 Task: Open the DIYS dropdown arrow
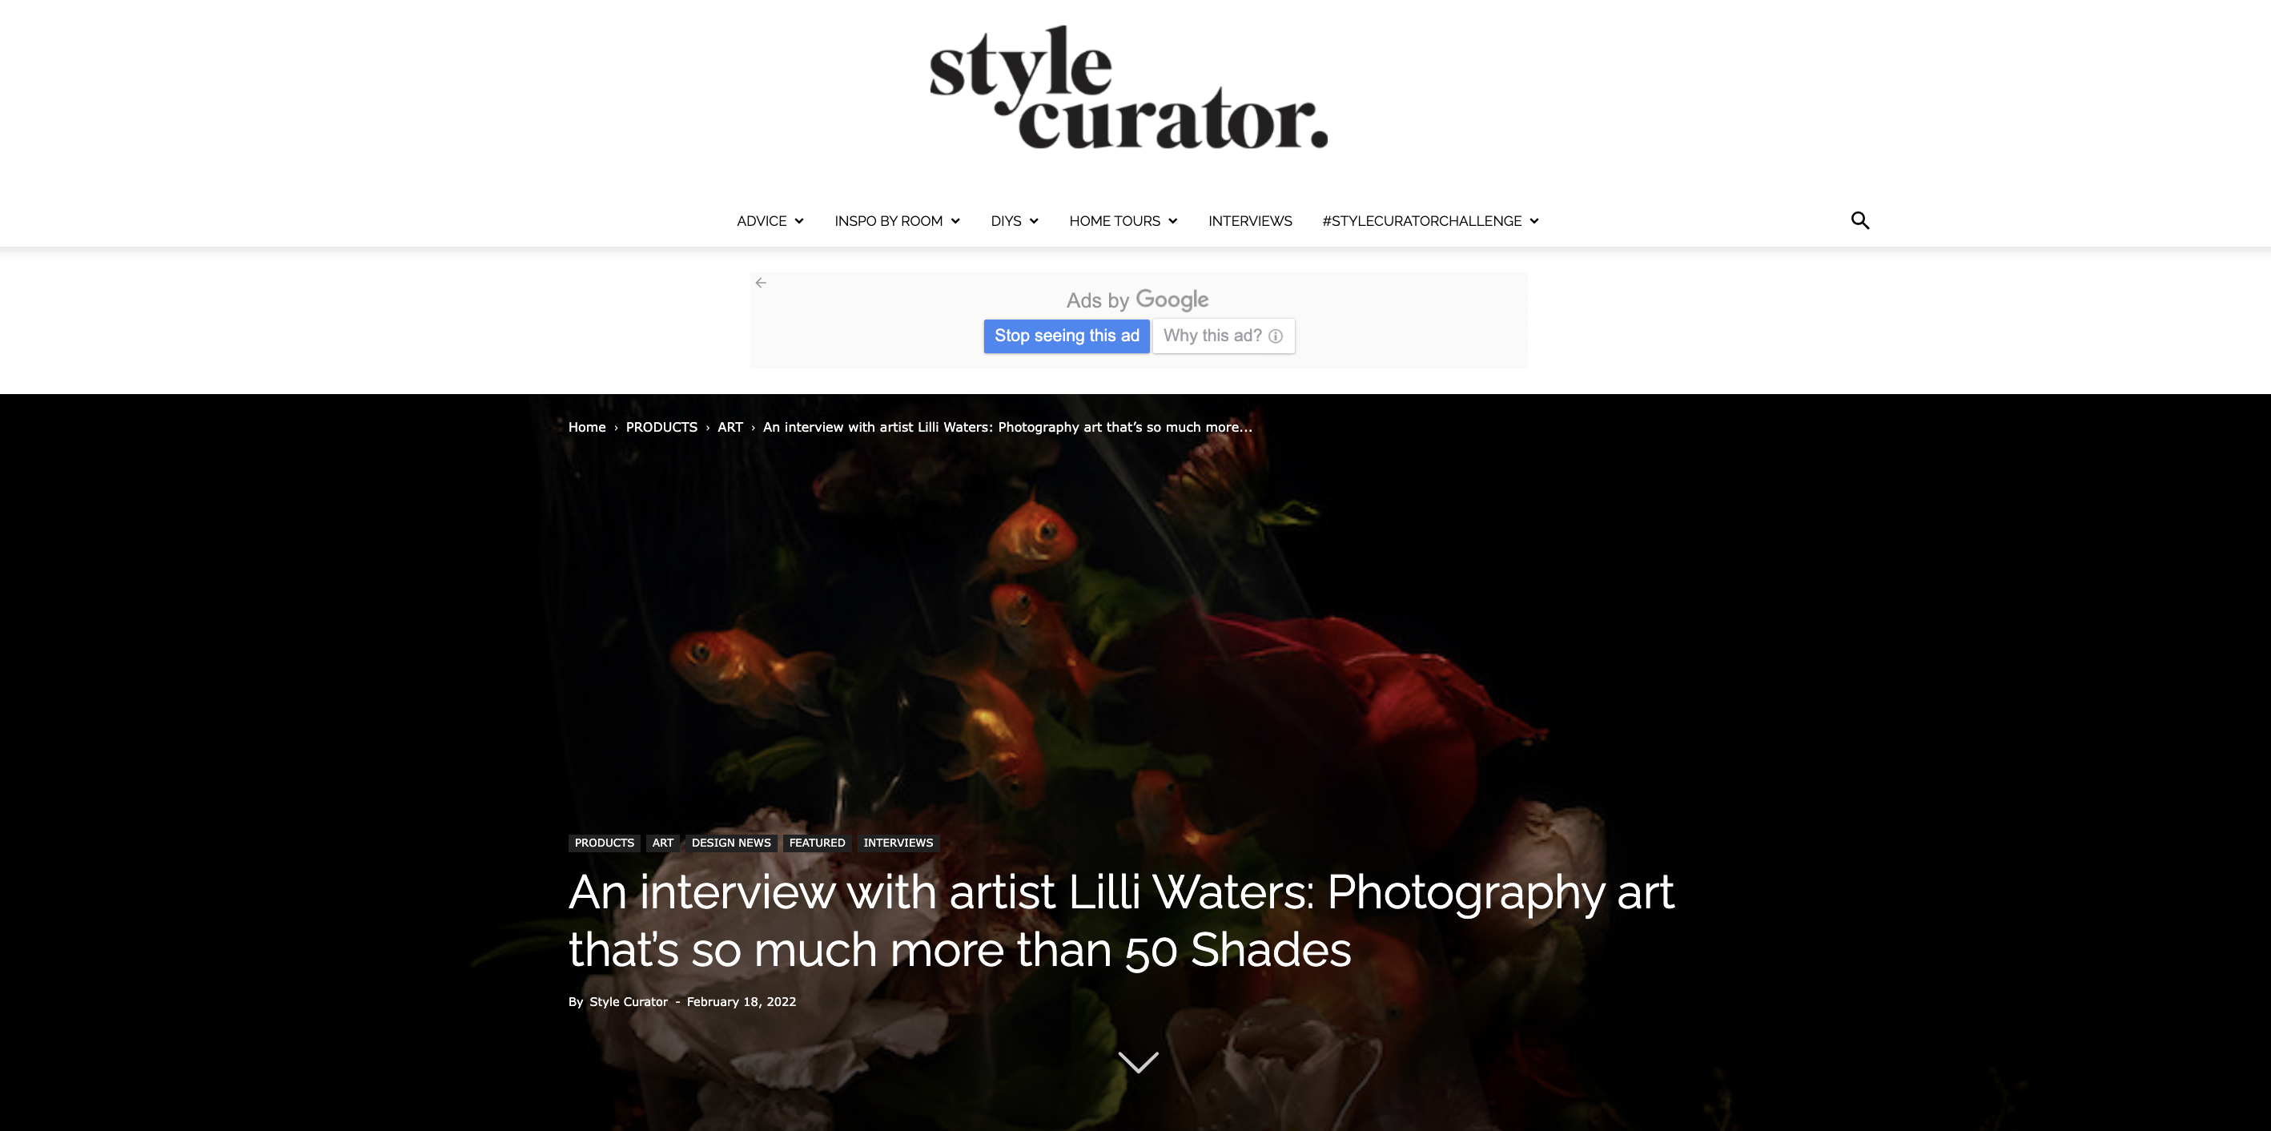[1033, 221]
